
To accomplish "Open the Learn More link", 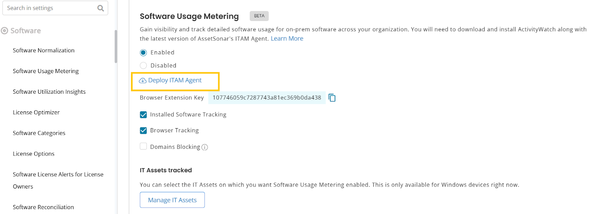I will pyautogui.click(x=287, y=39).
